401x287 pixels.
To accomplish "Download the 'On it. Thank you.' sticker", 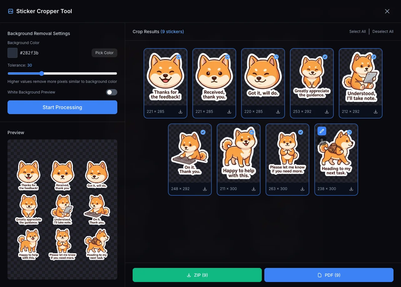I will [x=205, y=189].
